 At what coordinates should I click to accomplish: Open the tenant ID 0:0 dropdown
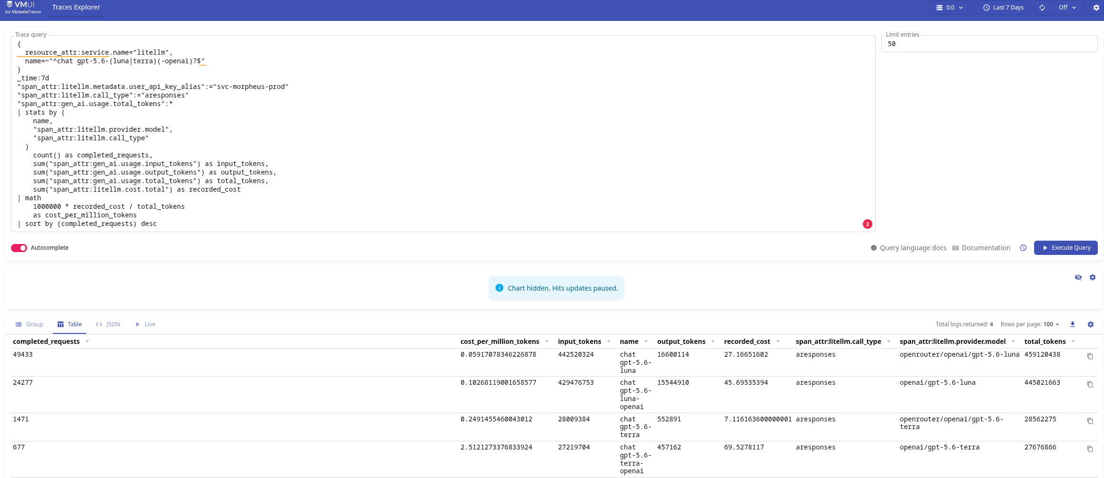click(949, 8)
